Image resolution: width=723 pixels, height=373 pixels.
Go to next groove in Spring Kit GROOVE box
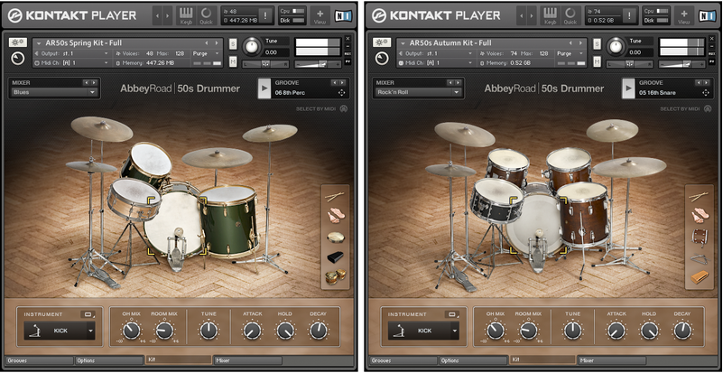(342, 82)
